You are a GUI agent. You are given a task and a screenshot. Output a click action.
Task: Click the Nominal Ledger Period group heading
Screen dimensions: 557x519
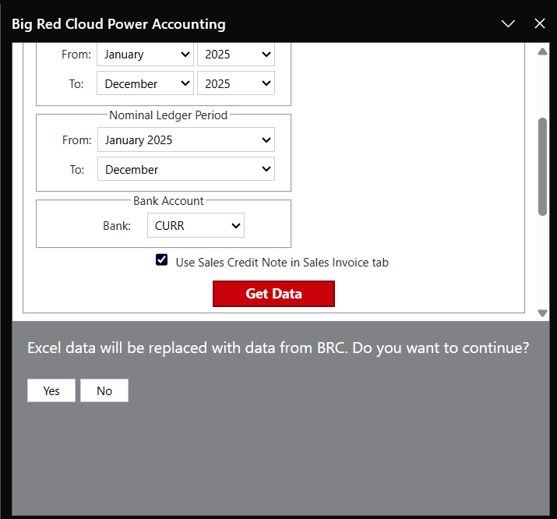click(x=168, y=115)
